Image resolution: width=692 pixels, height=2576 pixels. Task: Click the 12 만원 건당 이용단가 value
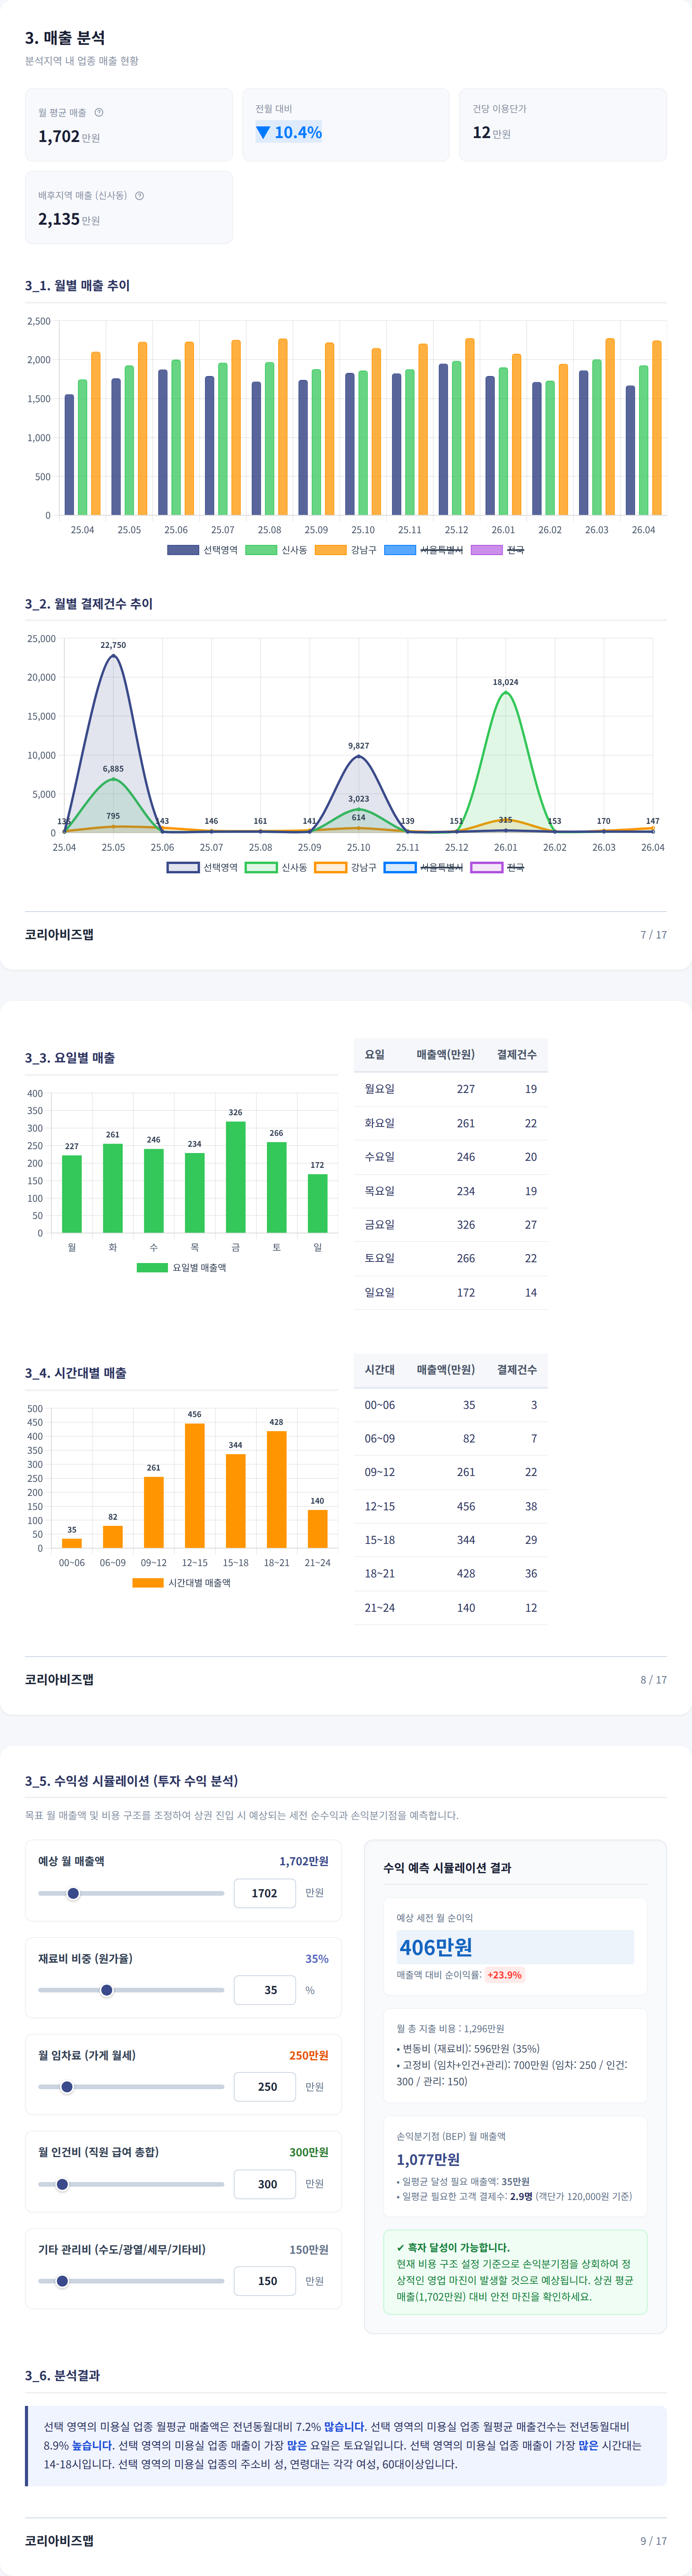pyautogui.click(x=491, y=133)
